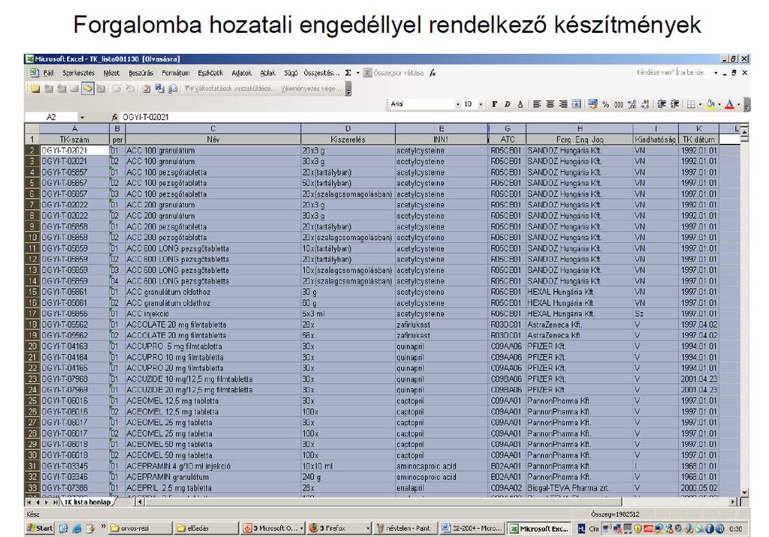Open előadás folder taskbar button
Viewport: 769px width, 537px height.
206,528
